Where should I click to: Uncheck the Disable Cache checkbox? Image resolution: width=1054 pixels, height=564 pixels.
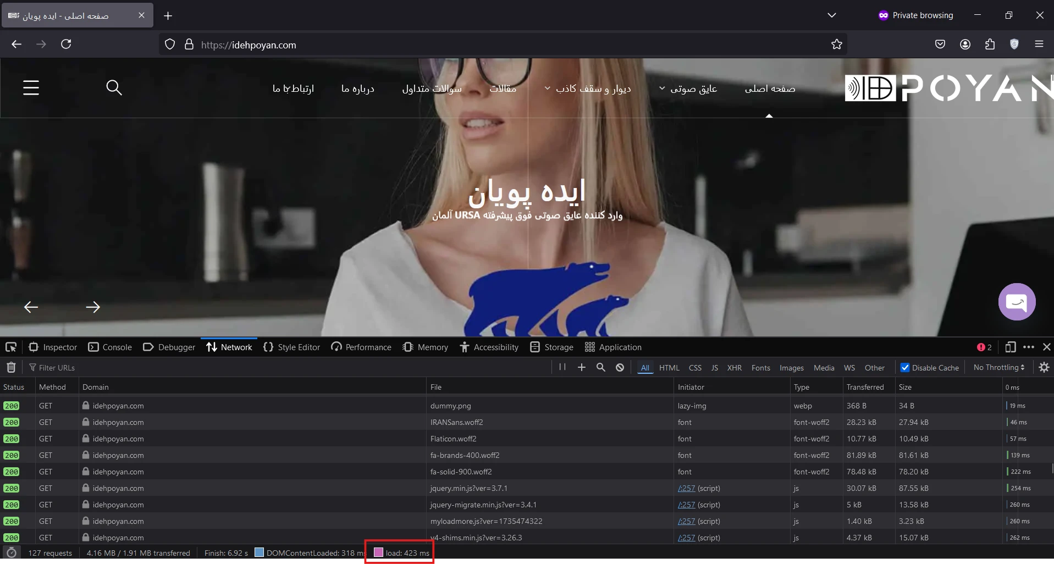[905, 367]
